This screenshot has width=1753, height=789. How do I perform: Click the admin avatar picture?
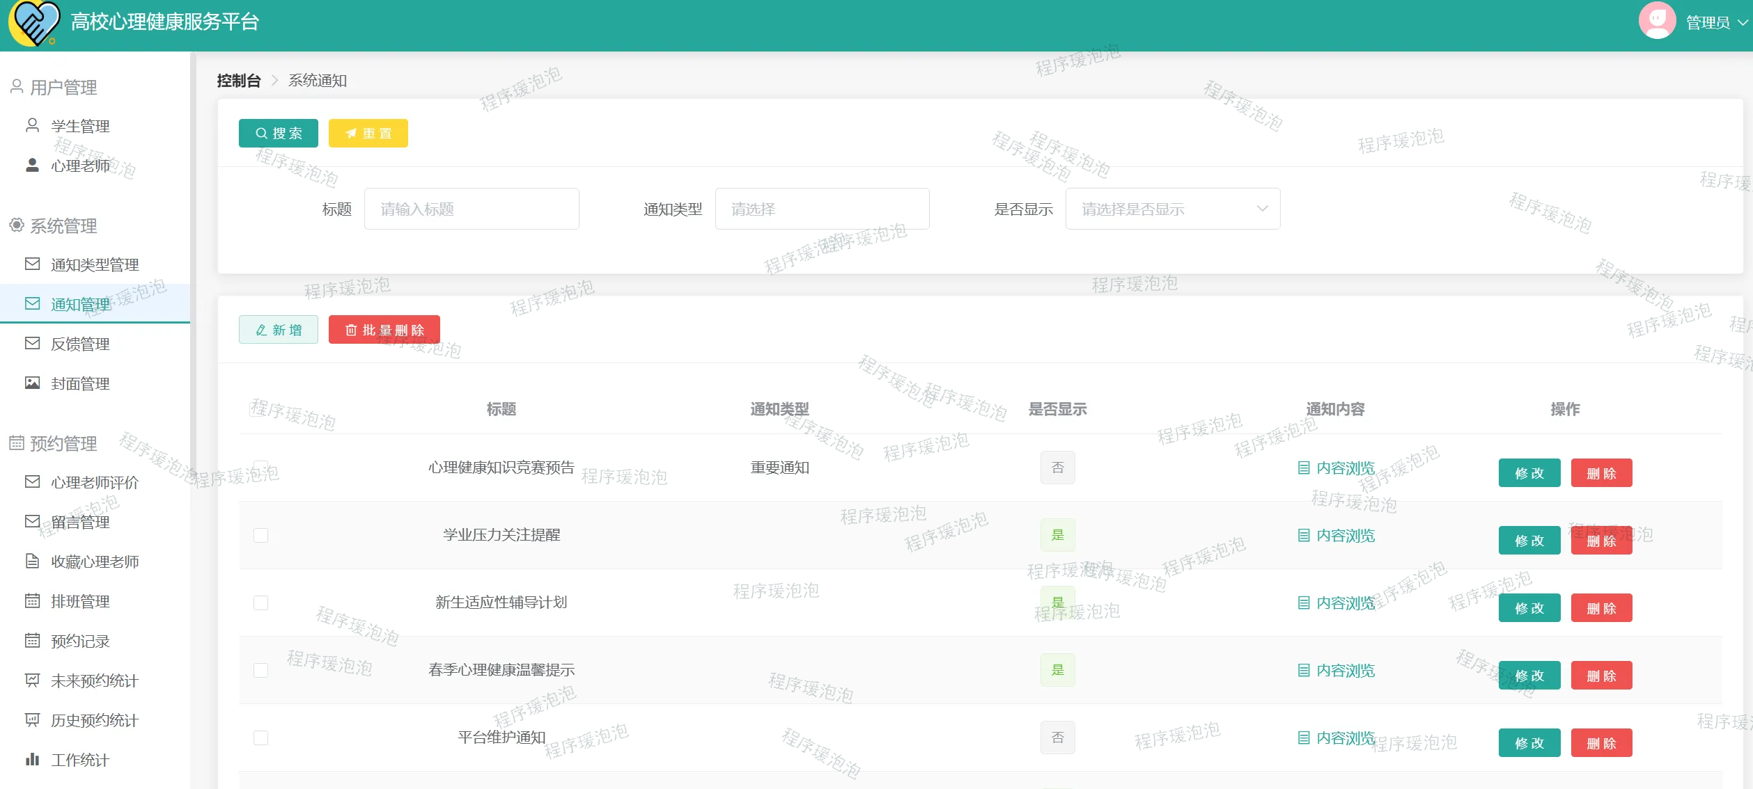1657,22
